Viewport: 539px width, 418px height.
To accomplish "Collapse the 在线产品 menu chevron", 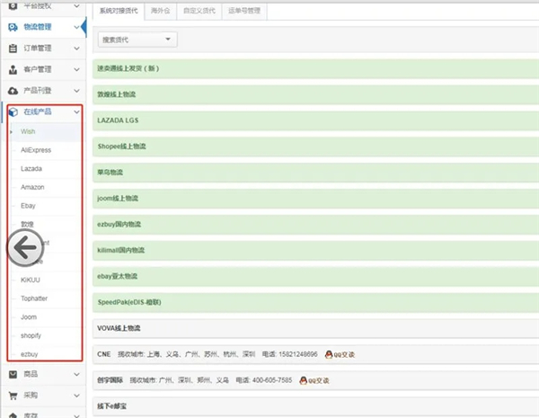I will (x=77, y=111).
